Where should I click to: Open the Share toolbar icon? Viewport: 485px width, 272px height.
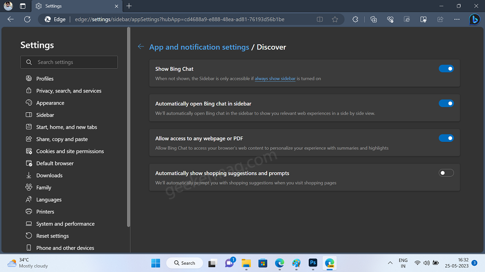click(440, 19)
